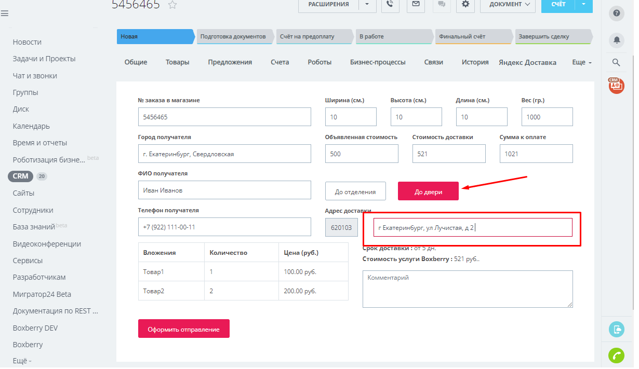Star the deal 5456465 as favorite

point(172,5)
